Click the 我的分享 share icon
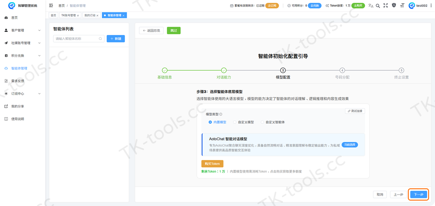The image size is (435, 206). [x=6, y=106]
